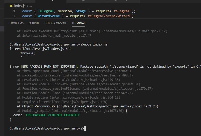The image size is (201, 136).
Task: Click the 'helpers.js:88:18' require stack line
Action: coord(62,102)
